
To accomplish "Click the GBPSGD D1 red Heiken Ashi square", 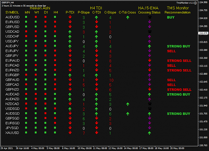I will [x=45, y=118].
